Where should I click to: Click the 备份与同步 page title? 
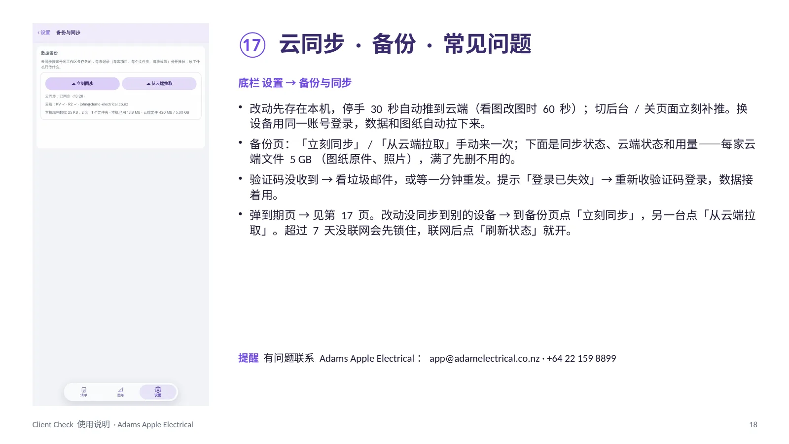point(68,33)
